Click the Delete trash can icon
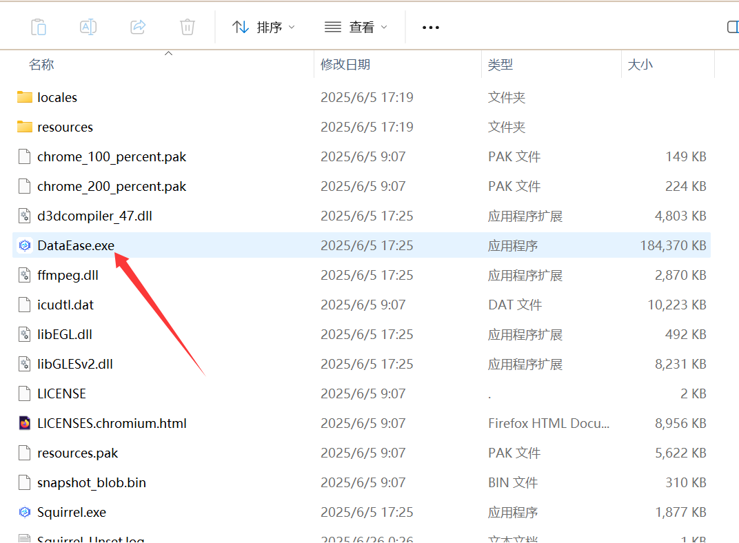Screen dimensions: 739x543 [x=187, y=27]
